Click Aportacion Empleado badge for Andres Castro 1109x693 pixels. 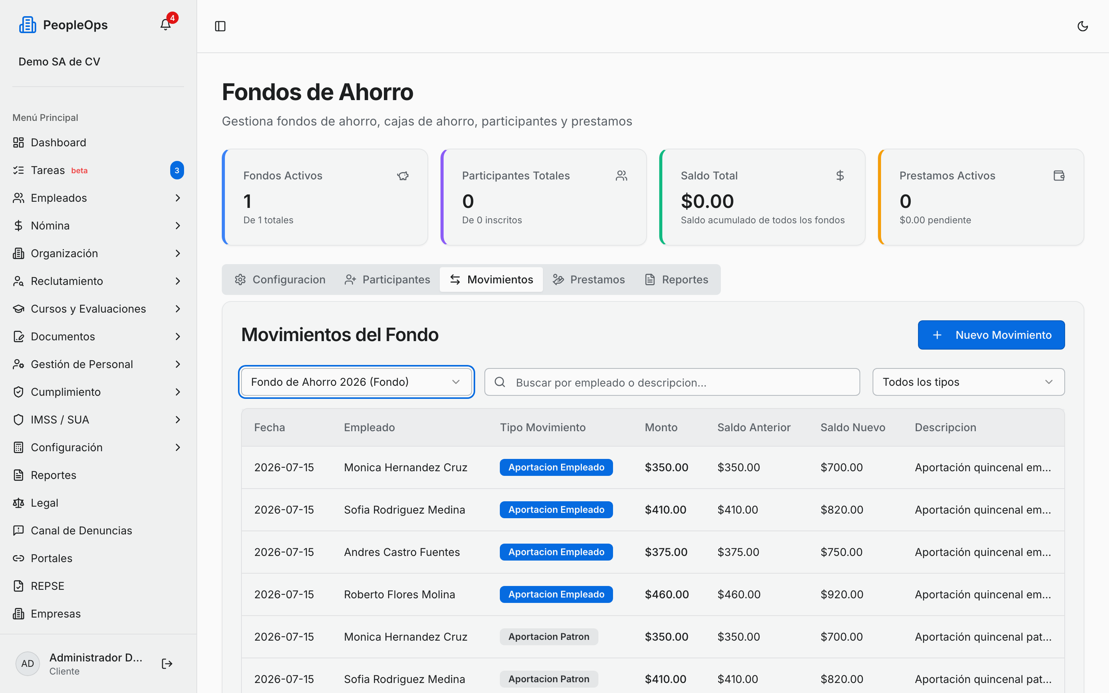point(556,552)
